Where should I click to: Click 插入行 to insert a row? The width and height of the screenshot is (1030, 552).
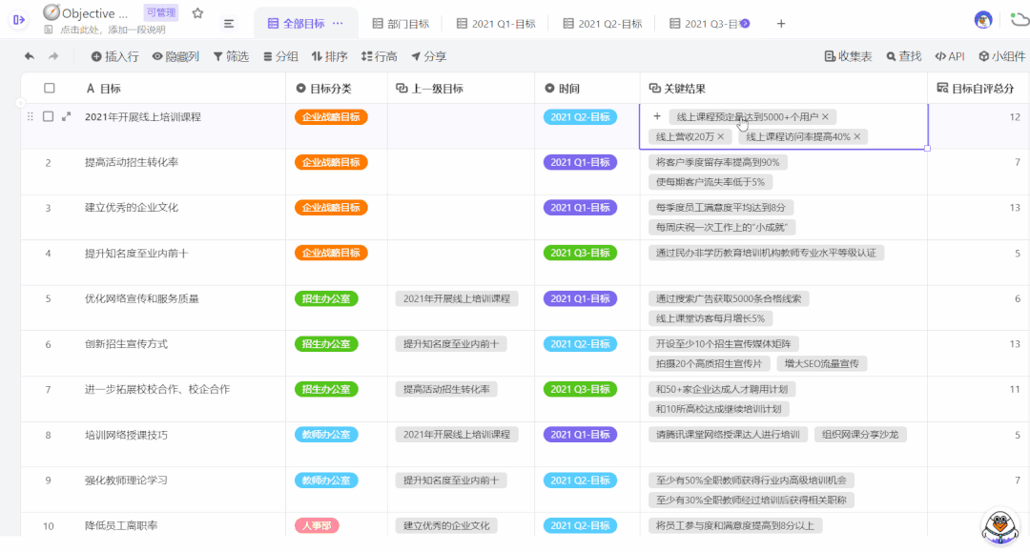click(x=115, y=56)
